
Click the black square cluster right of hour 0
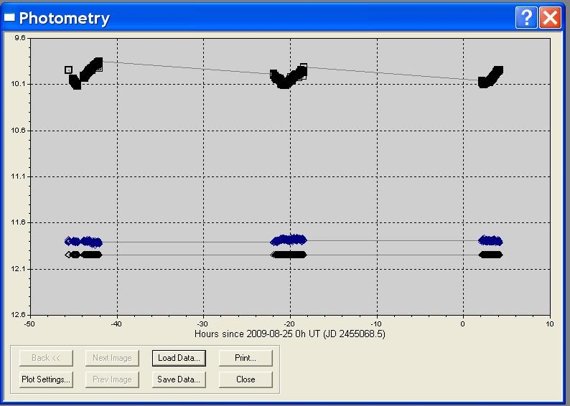(x=490, y=77)
